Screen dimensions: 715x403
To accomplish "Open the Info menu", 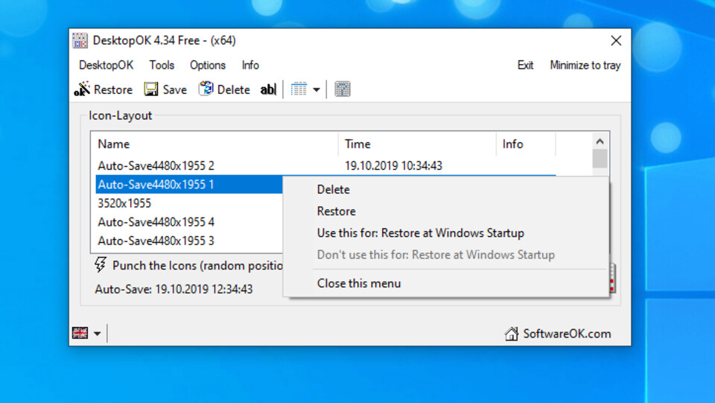I will pos(250,66).
